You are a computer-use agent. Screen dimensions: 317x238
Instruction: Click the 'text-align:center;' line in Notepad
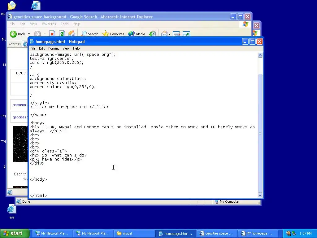tap(52, 59)
